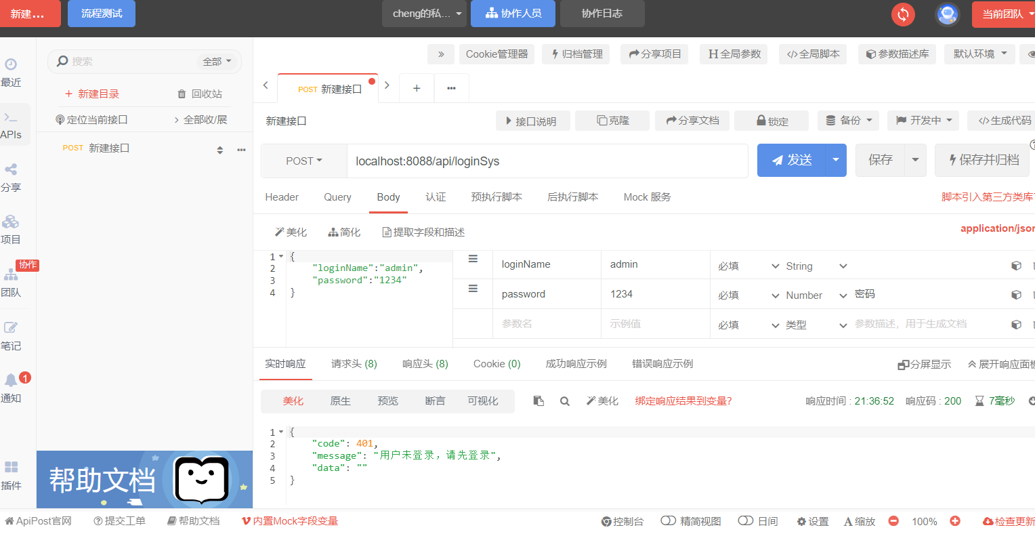Viewport: 1035px width, 534px height.
Task: Click the 保存并归档 button
Action: point(982,160)
